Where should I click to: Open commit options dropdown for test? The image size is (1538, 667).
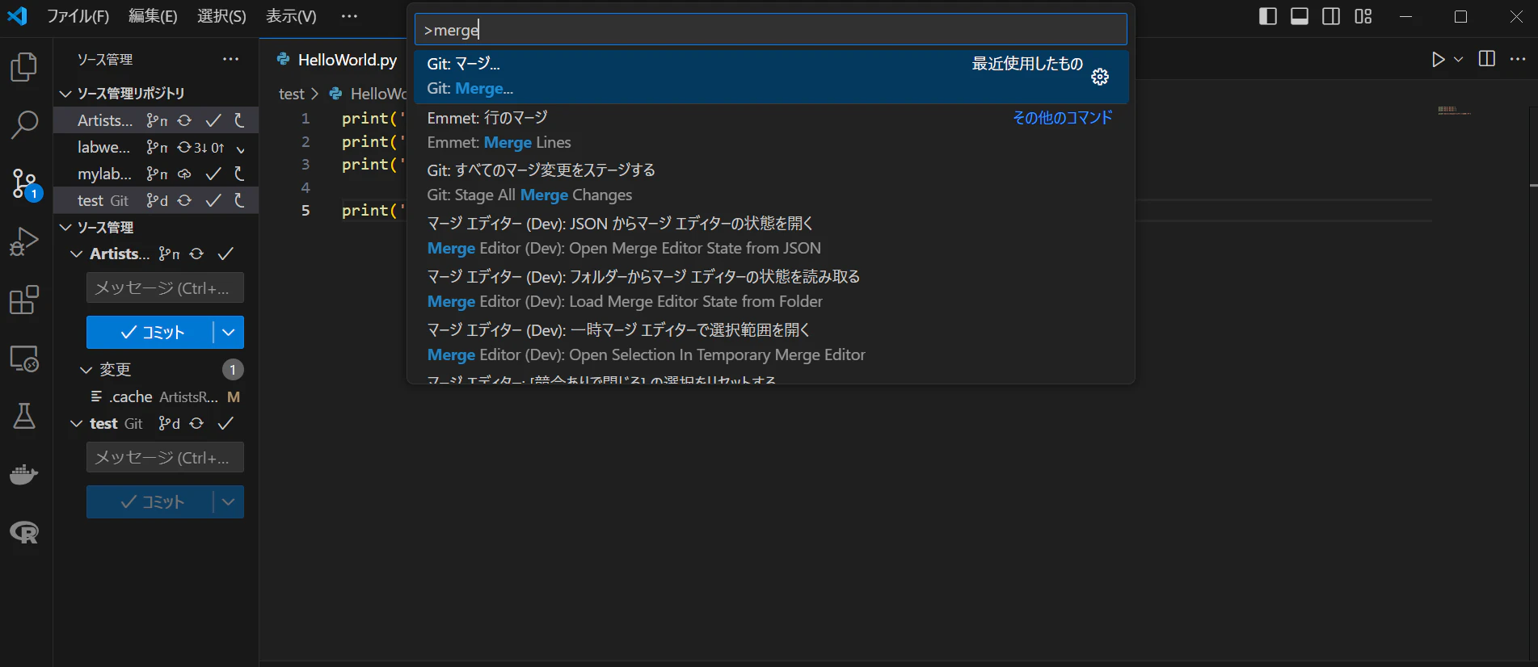point(229,501)
